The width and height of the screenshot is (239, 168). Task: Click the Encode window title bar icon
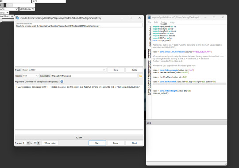(x=17, y=18)
